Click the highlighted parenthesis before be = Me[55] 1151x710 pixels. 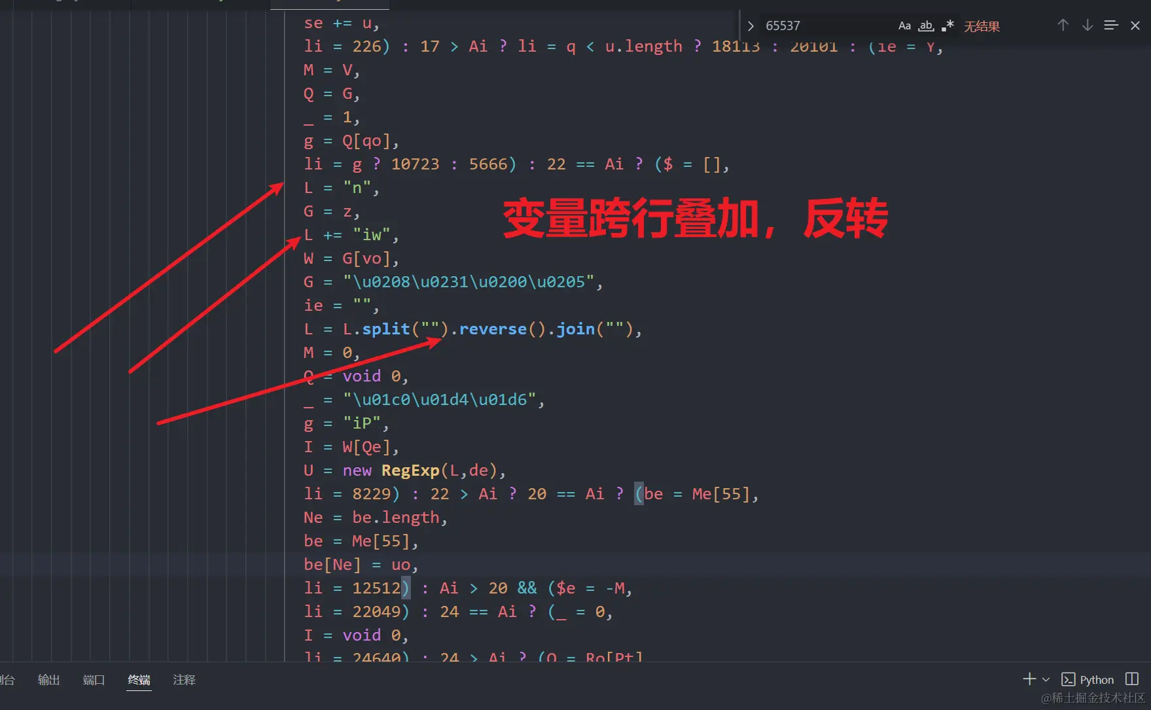tap(639, 494)
